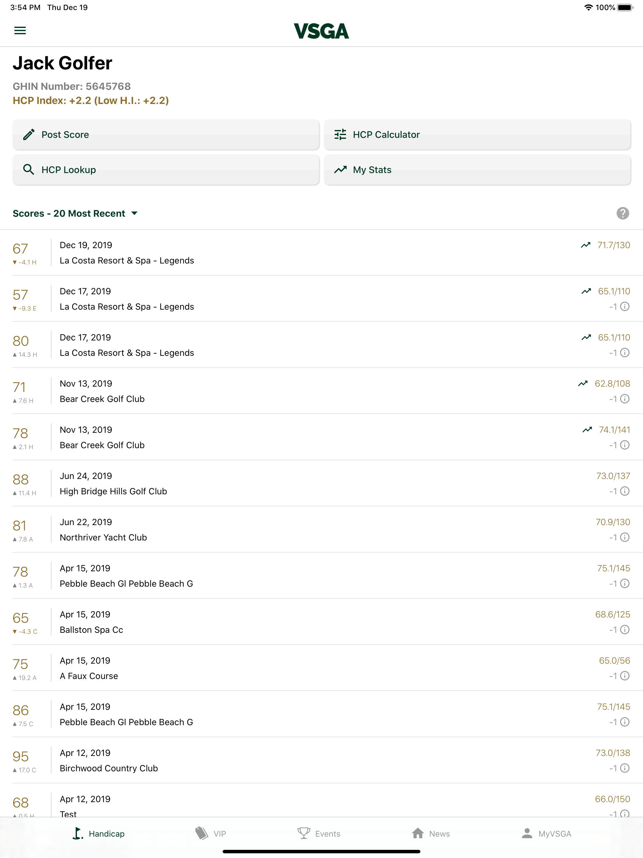Open the hamburger menu
The width and height of the screenshot is (643, 858).
tap(20, 31)
